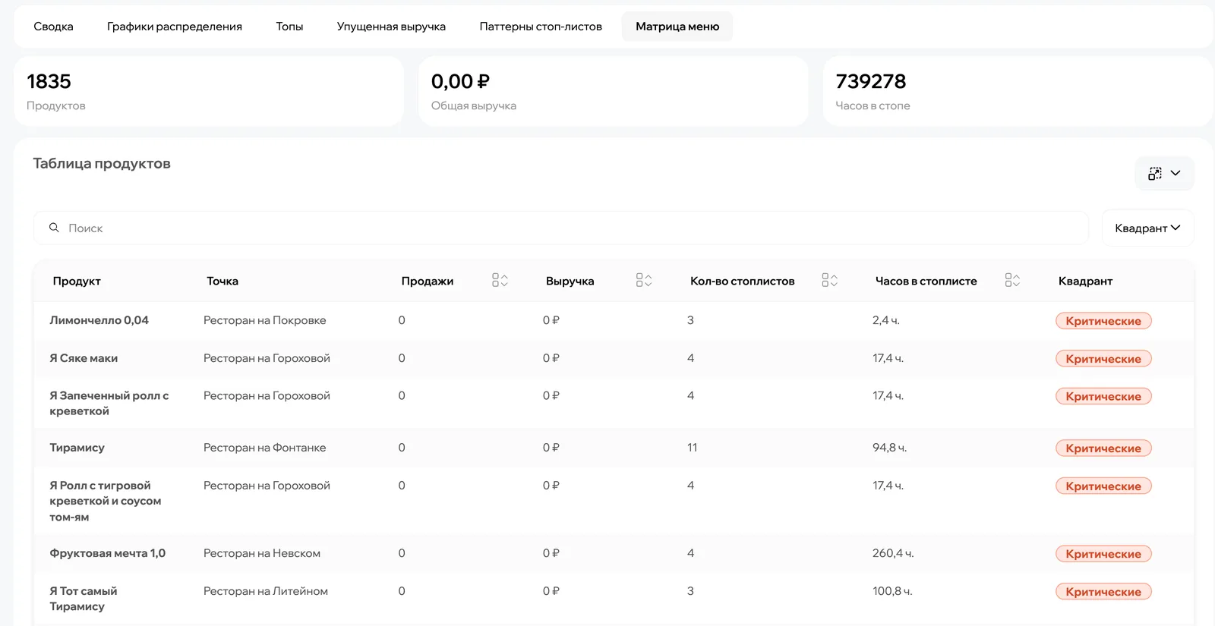The image size is (1215, 626).
Task: Click the 0,00 ₽ Общая выручка card
Action: 613,91
